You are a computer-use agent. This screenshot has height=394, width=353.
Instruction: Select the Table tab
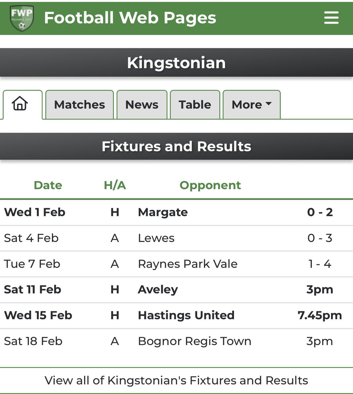coord(195,104)
